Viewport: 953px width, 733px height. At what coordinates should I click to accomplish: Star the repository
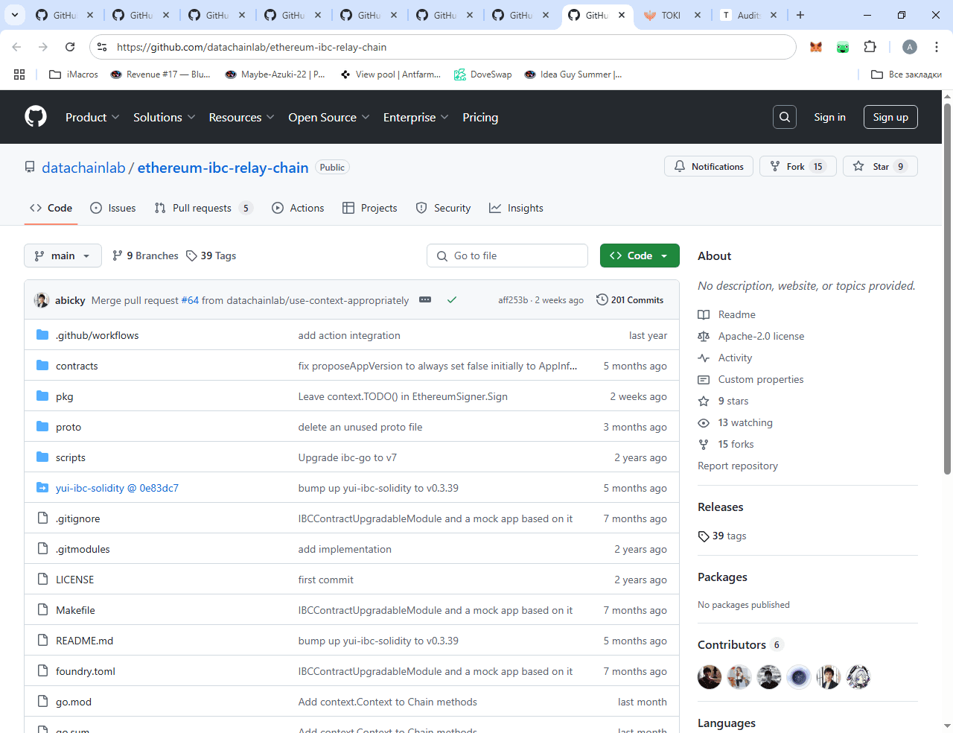click(x=880, y=166)
